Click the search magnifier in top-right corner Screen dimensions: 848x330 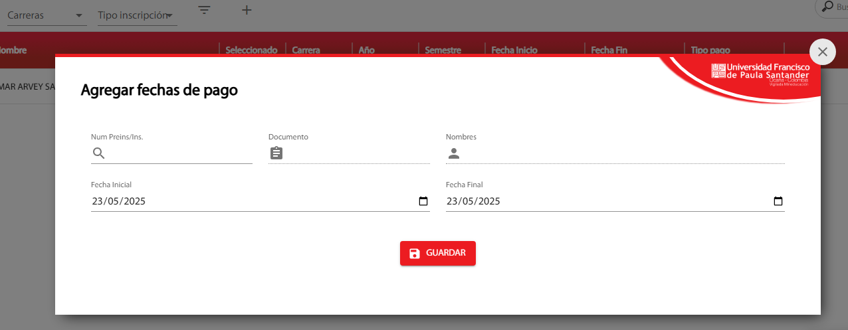point(827,7)
